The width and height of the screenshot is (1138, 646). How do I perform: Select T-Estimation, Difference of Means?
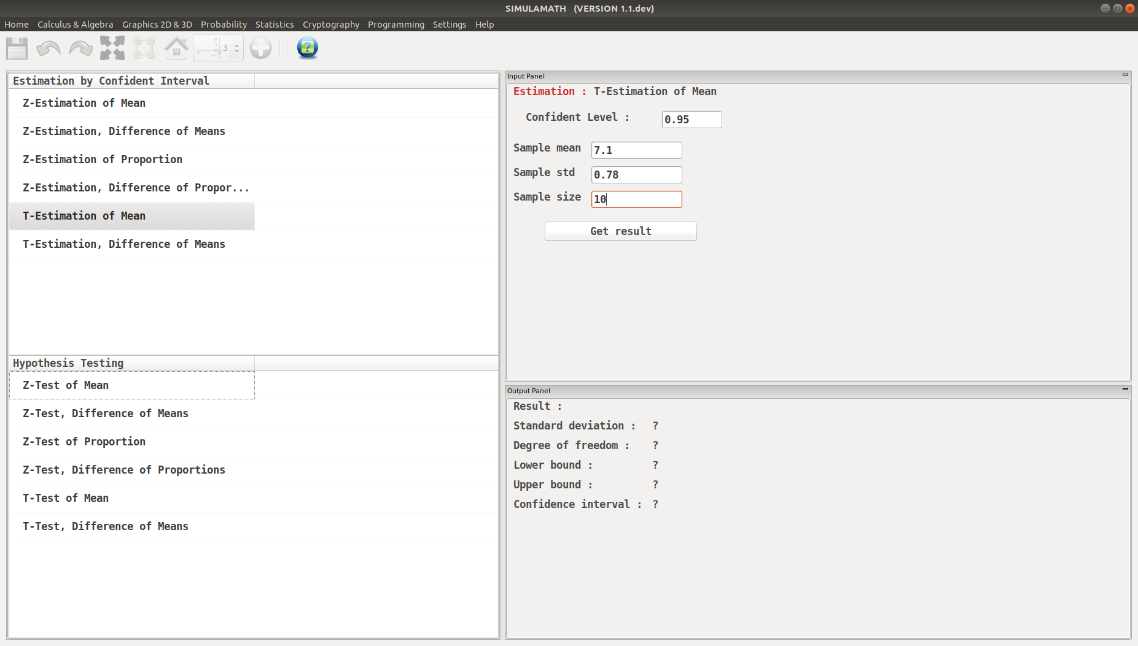[x=132, y=244]
